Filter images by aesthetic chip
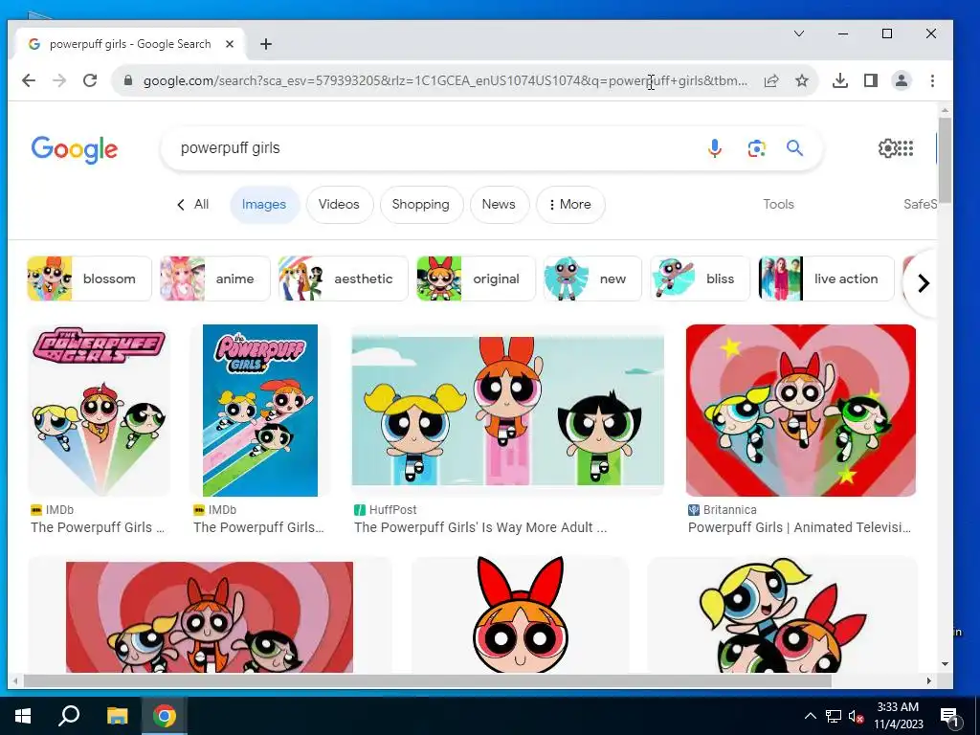The image size is (980, 735). [344, 278]
